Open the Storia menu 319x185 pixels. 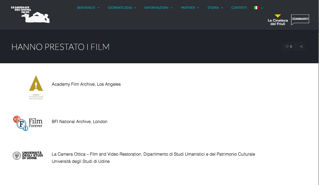215,8
